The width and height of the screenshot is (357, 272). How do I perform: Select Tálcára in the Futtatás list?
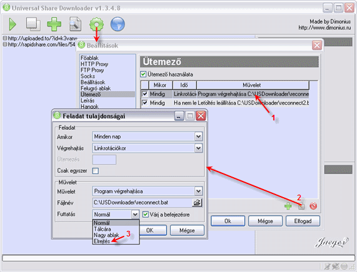116,229
